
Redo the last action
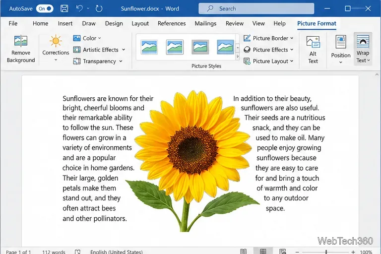click(x=99, y=9)
